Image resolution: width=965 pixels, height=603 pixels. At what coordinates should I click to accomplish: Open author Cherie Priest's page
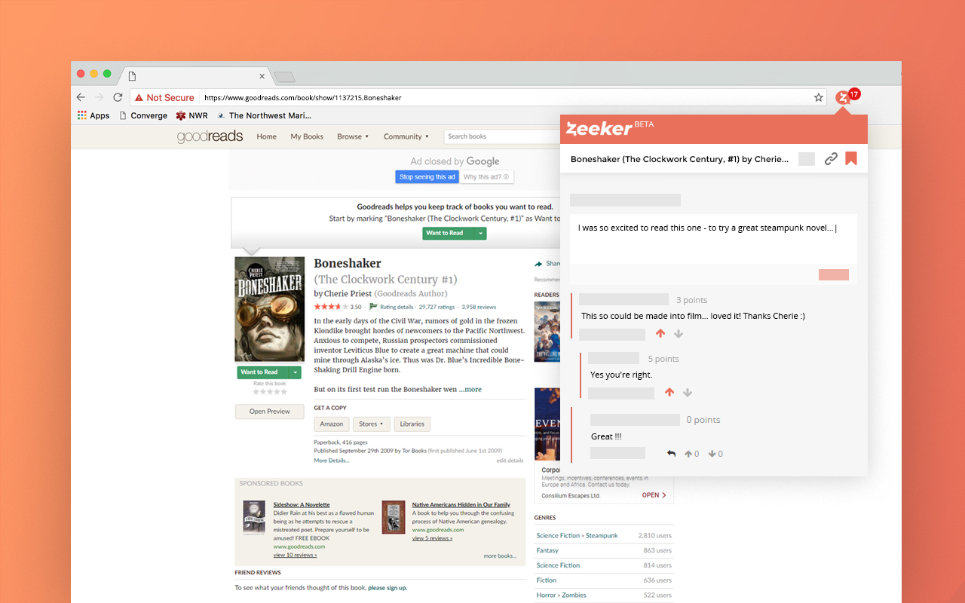tap(348, 293)
